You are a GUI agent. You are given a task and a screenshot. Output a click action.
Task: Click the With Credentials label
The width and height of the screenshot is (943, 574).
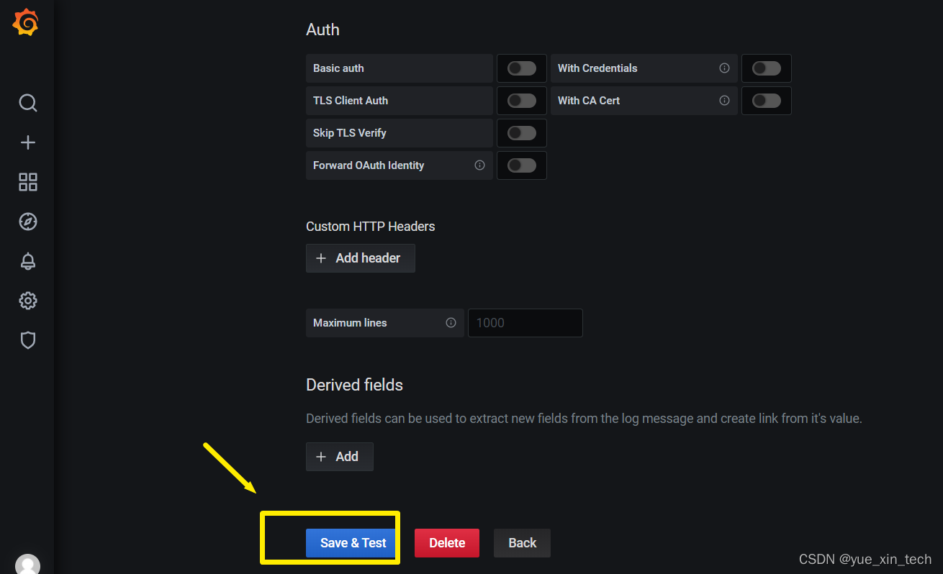pos(597,68)
